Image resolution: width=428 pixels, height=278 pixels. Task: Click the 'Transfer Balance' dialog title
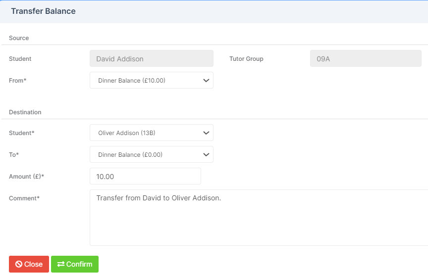(44, 11)
